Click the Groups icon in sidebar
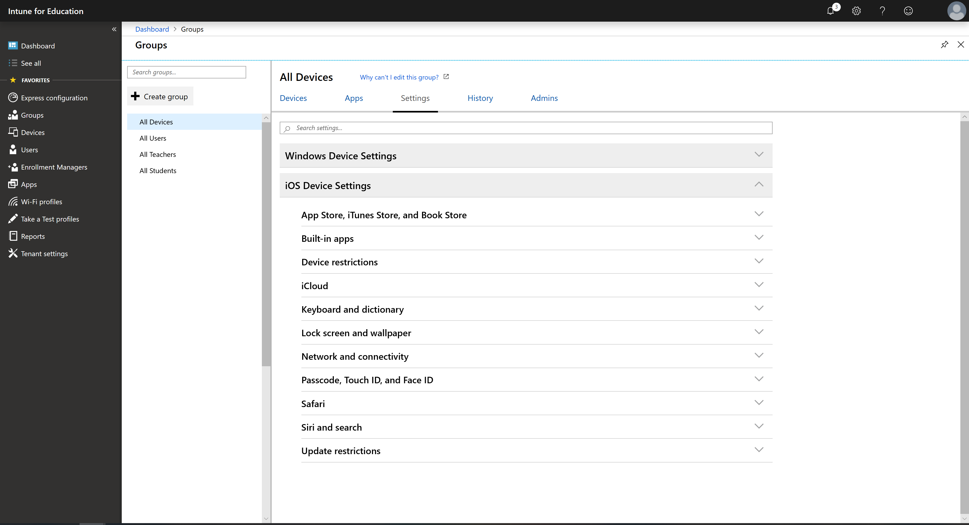Screen dimensions: 969x525 (13, 115)
